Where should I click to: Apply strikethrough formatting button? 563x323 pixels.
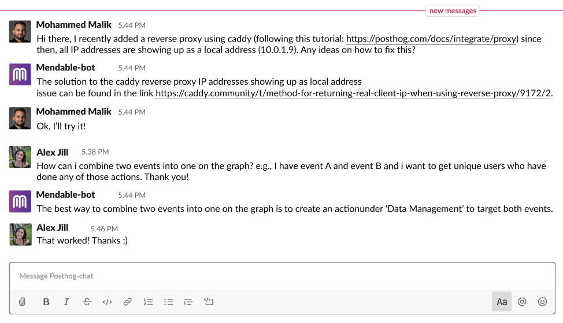coord(87,302)
